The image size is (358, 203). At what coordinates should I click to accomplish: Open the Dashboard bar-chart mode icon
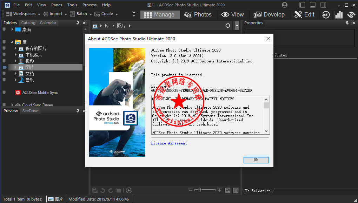click(339, 15)
